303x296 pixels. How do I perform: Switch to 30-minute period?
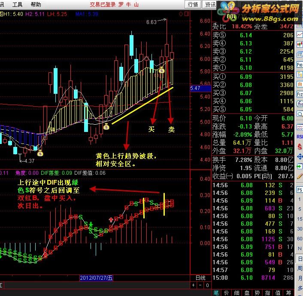click(x=300, y=229)
